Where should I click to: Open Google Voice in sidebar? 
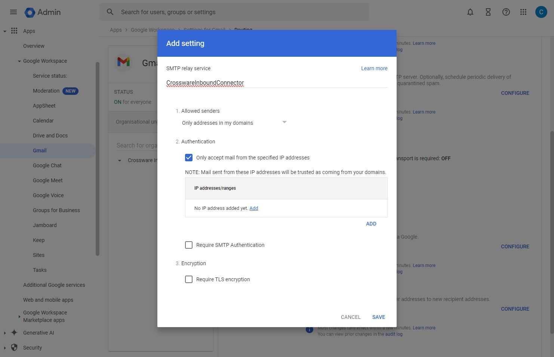[48, 195]
